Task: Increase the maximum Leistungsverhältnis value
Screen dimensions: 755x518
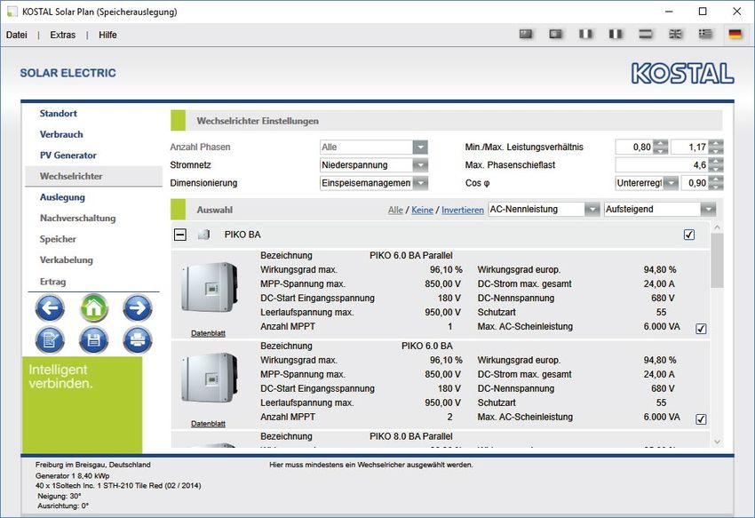Action: point(717,144)
